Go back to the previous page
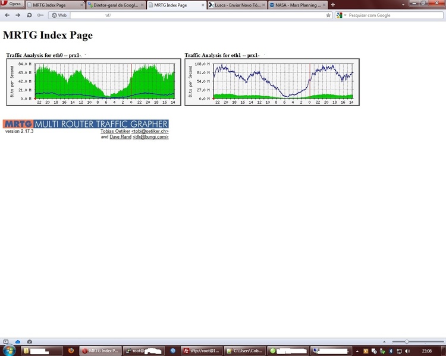This screenshot has height=356, width=446. coord(7,15)
